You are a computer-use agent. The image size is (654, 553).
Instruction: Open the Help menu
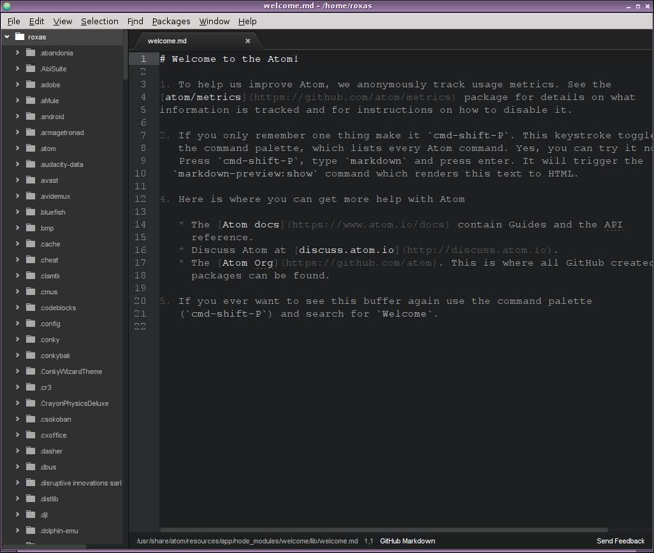247,21
